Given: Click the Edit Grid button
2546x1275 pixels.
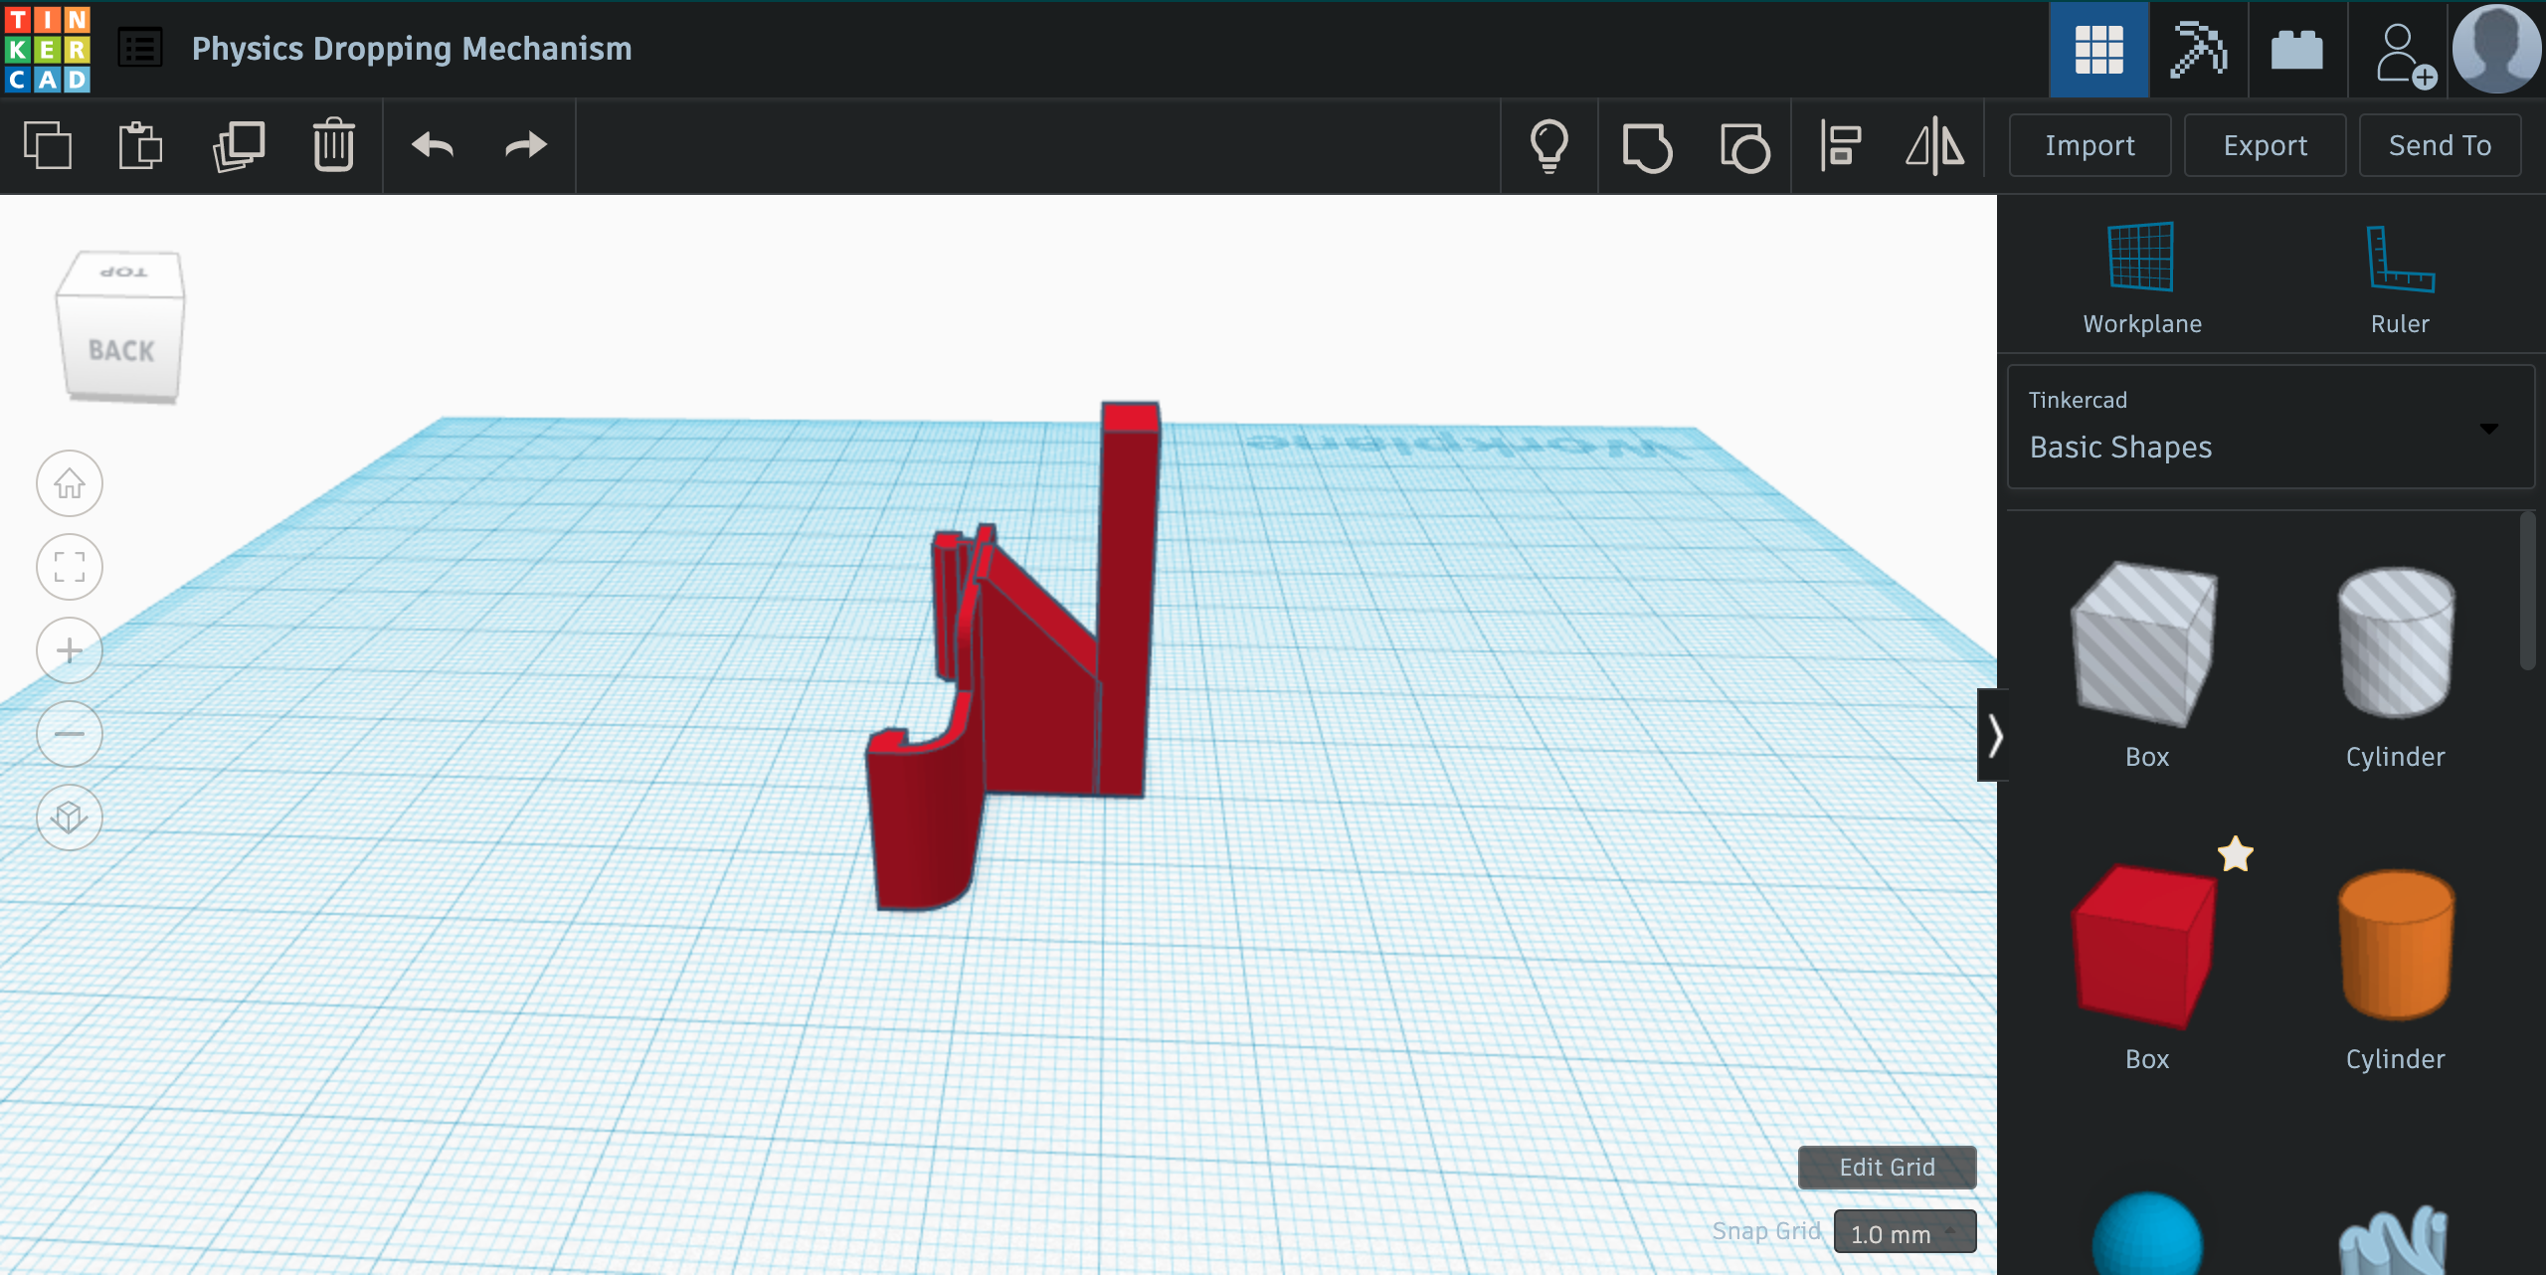Looking at the screenshot, I should 1886,1167.
